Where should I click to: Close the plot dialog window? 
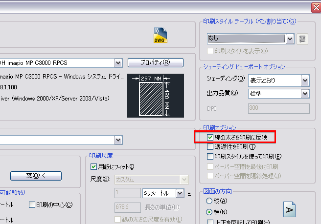316,8
